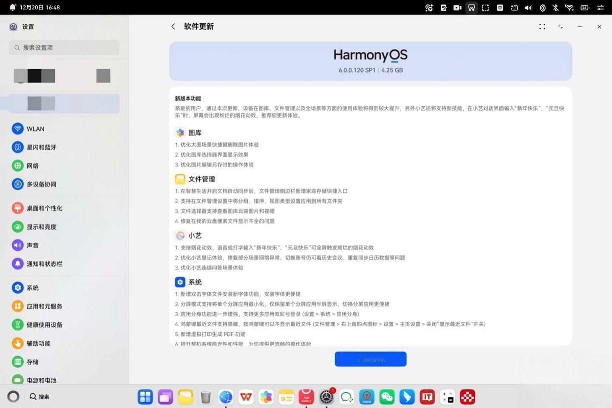Click the shrink-window arrows icon in title bar
The height and width of the screenshot is (408, 612).
coord(561,26)
